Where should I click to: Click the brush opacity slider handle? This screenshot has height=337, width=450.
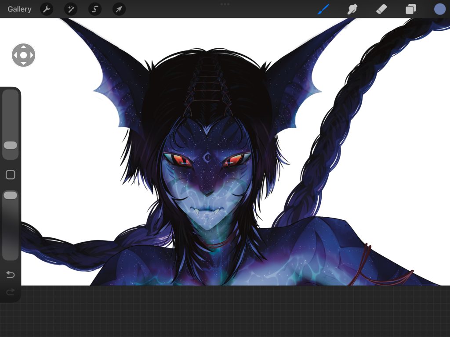11,195
